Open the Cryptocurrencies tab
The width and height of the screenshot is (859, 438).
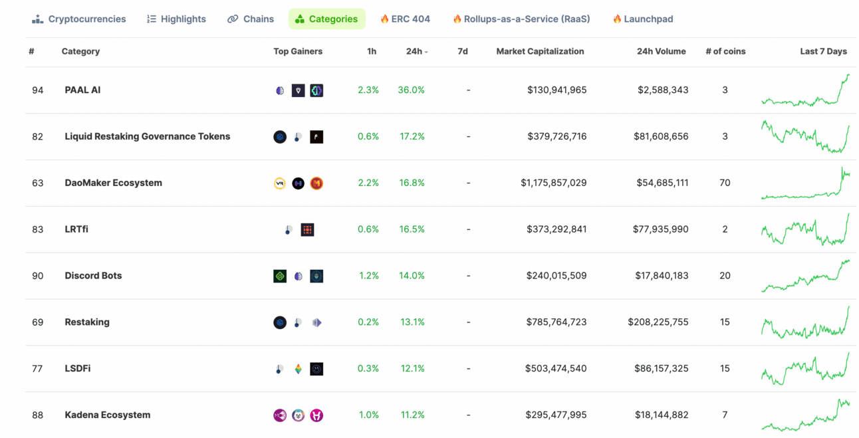pyautogui.click(x=78, y=19)
